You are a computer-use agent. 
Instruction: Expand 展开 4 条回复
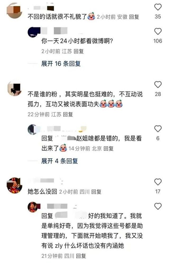click(x=60, y=161)
